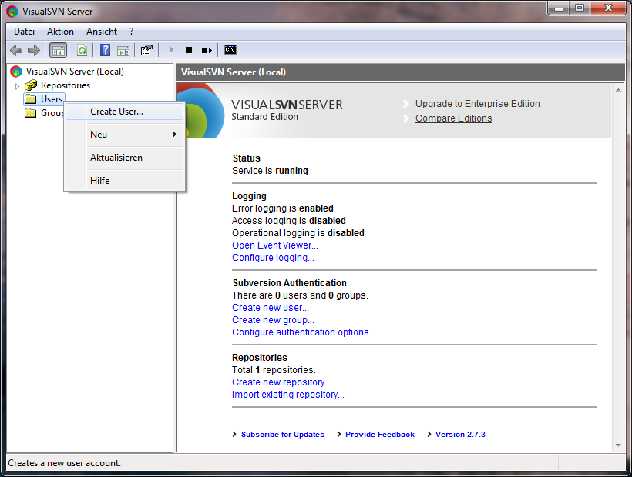Open the Aktion menu
The height and width of the screenshot is (477, 632).
(60, 32)
